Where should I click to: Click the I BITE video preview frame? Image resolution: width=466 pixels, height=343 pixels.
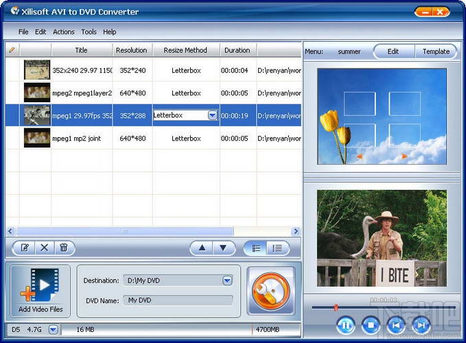pyautogui.click(x=382, y=239)
